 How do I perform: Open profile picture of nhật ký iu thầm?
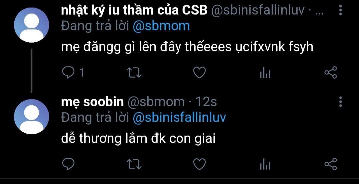click(31, 25)
